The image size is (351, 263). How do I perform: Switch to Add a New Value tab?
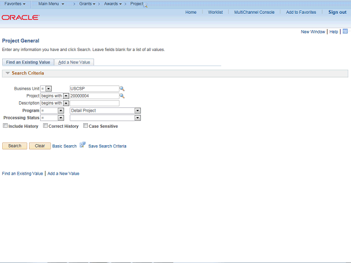pos(74,62)
